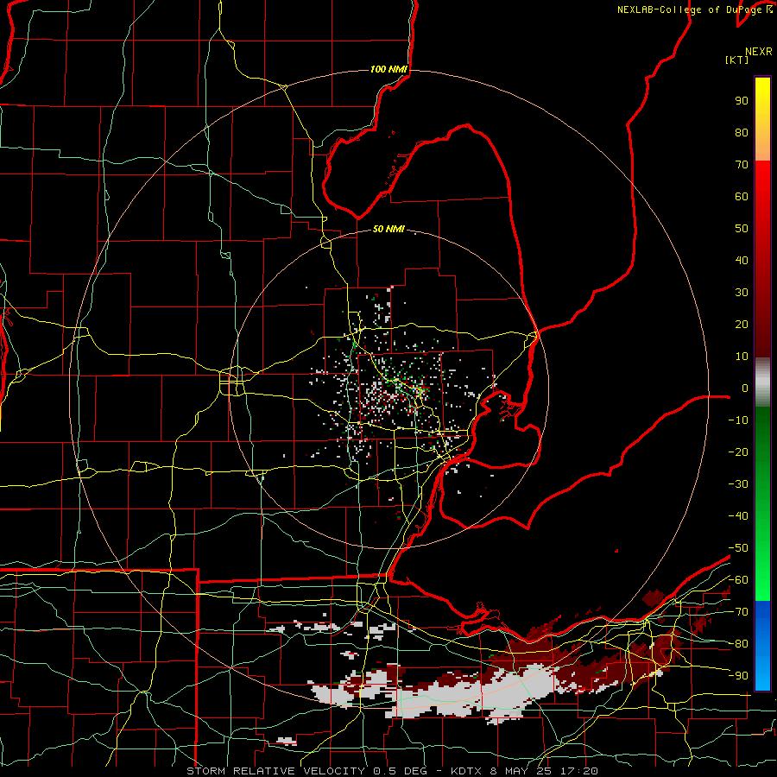The height and width of the screenshot is (777, 777).
Task: Click the -50 value on velocity scale
Action: tap(738, 548)
